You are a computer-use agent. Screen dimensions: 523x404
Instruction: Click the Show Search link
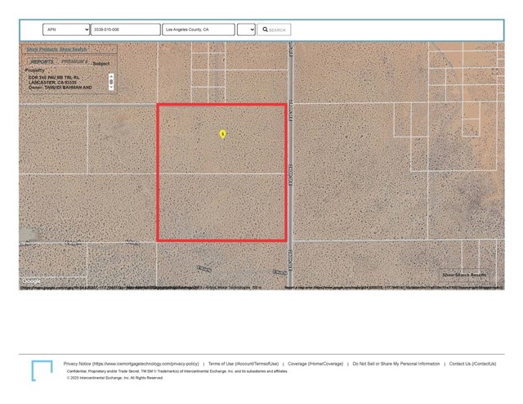coord(73,49)
